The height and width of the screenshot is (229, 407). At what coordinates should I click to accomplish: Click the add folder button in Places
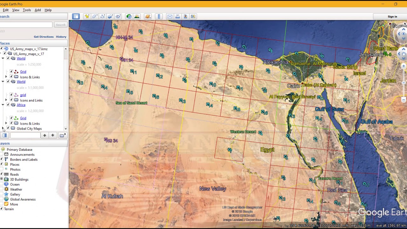tap(62, 135)
